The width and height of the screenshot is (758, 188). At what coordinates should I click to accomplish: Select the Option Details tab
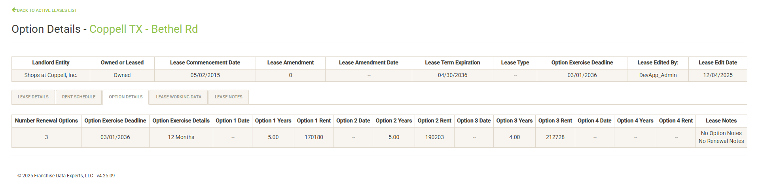click(126, 97)
